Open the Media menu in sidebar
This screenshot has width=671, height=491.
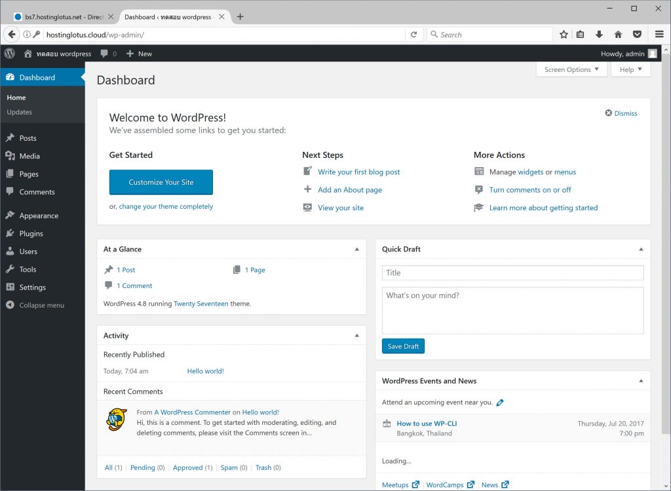point(43,156)
